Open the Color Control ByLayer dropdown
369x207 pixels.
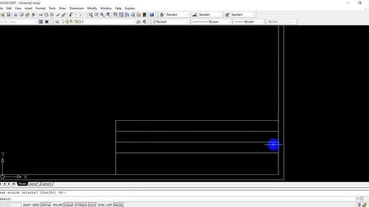171,22
